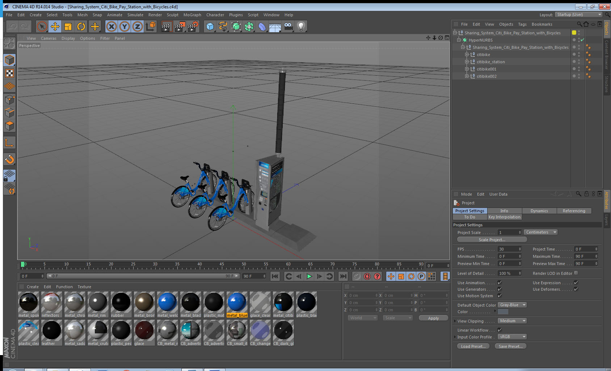Open the Centimeters unit dropdown
The width and height of the screenshot is (611, 371).
(x=540, y=232)
